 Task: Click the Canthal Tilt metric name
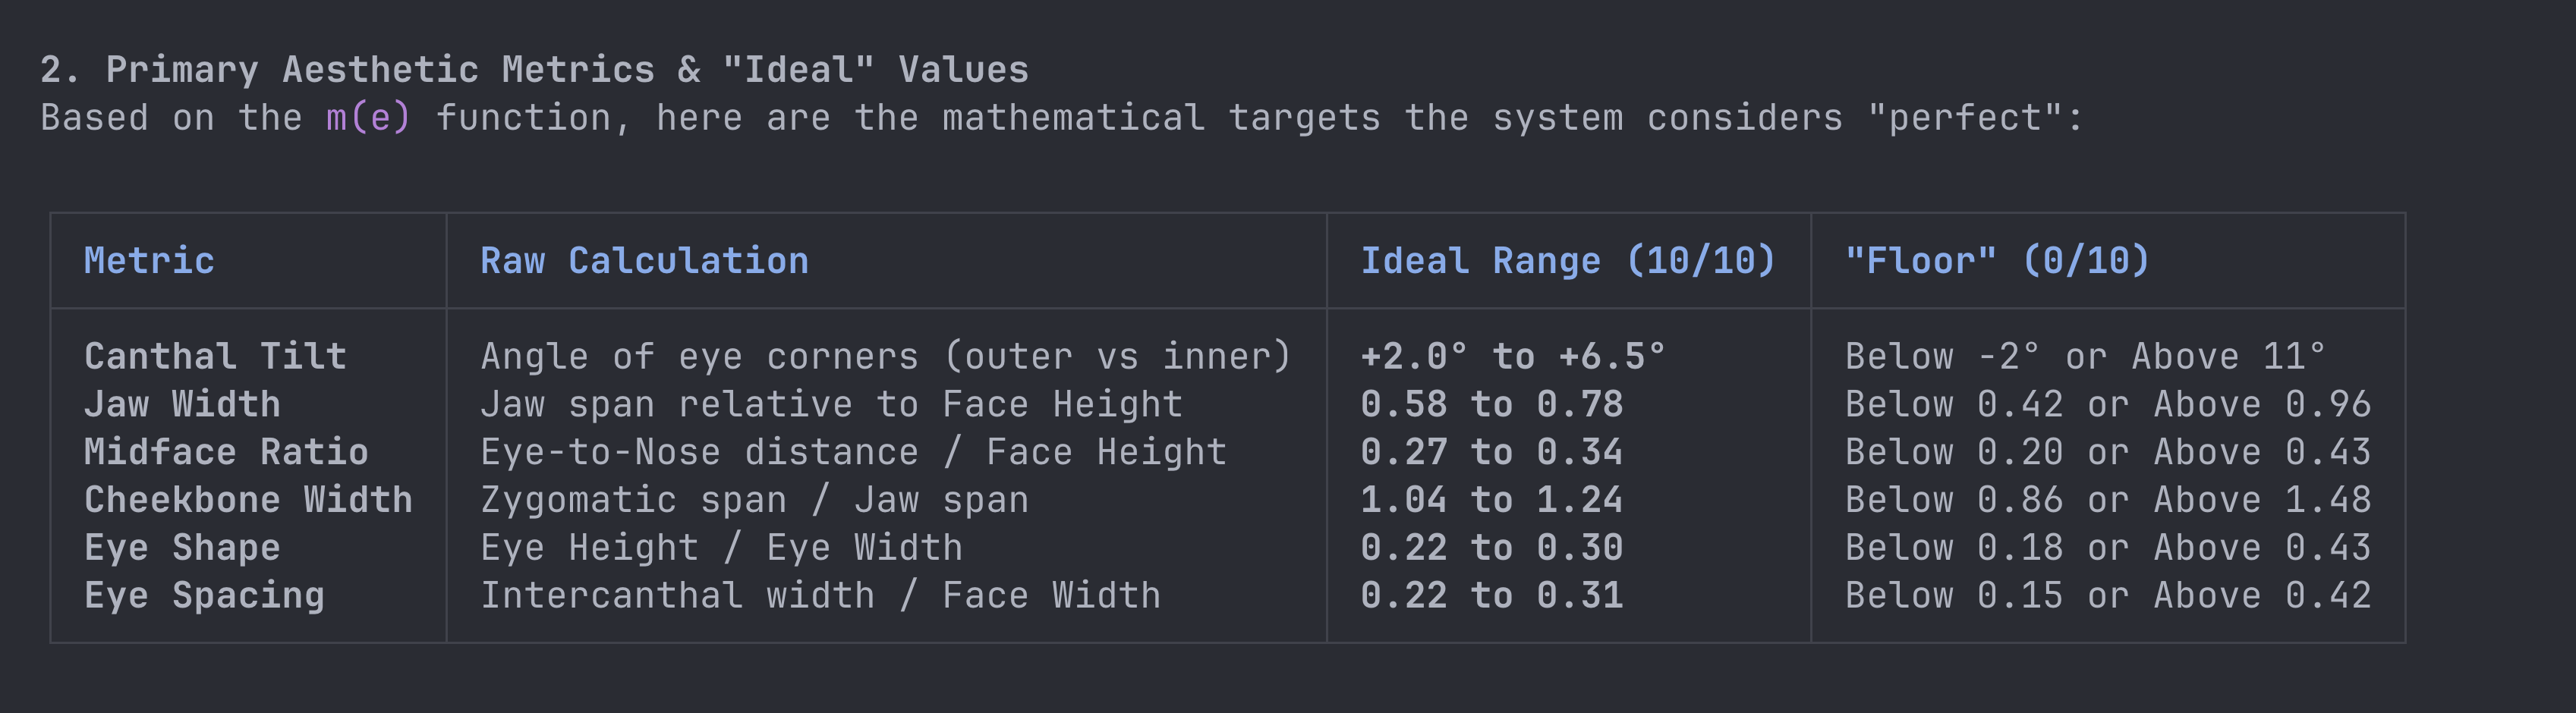(215, 356)
